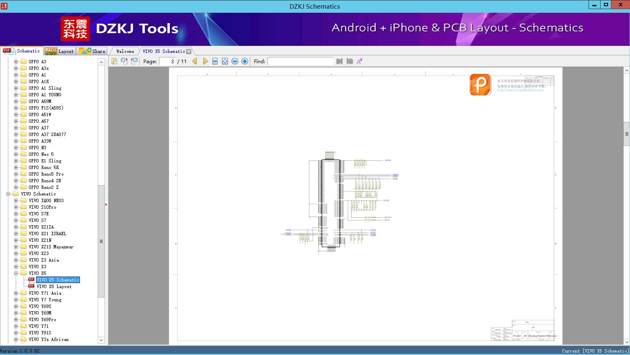Open the Share tab
The image size is (630, 355).
[x=92, y=51]
